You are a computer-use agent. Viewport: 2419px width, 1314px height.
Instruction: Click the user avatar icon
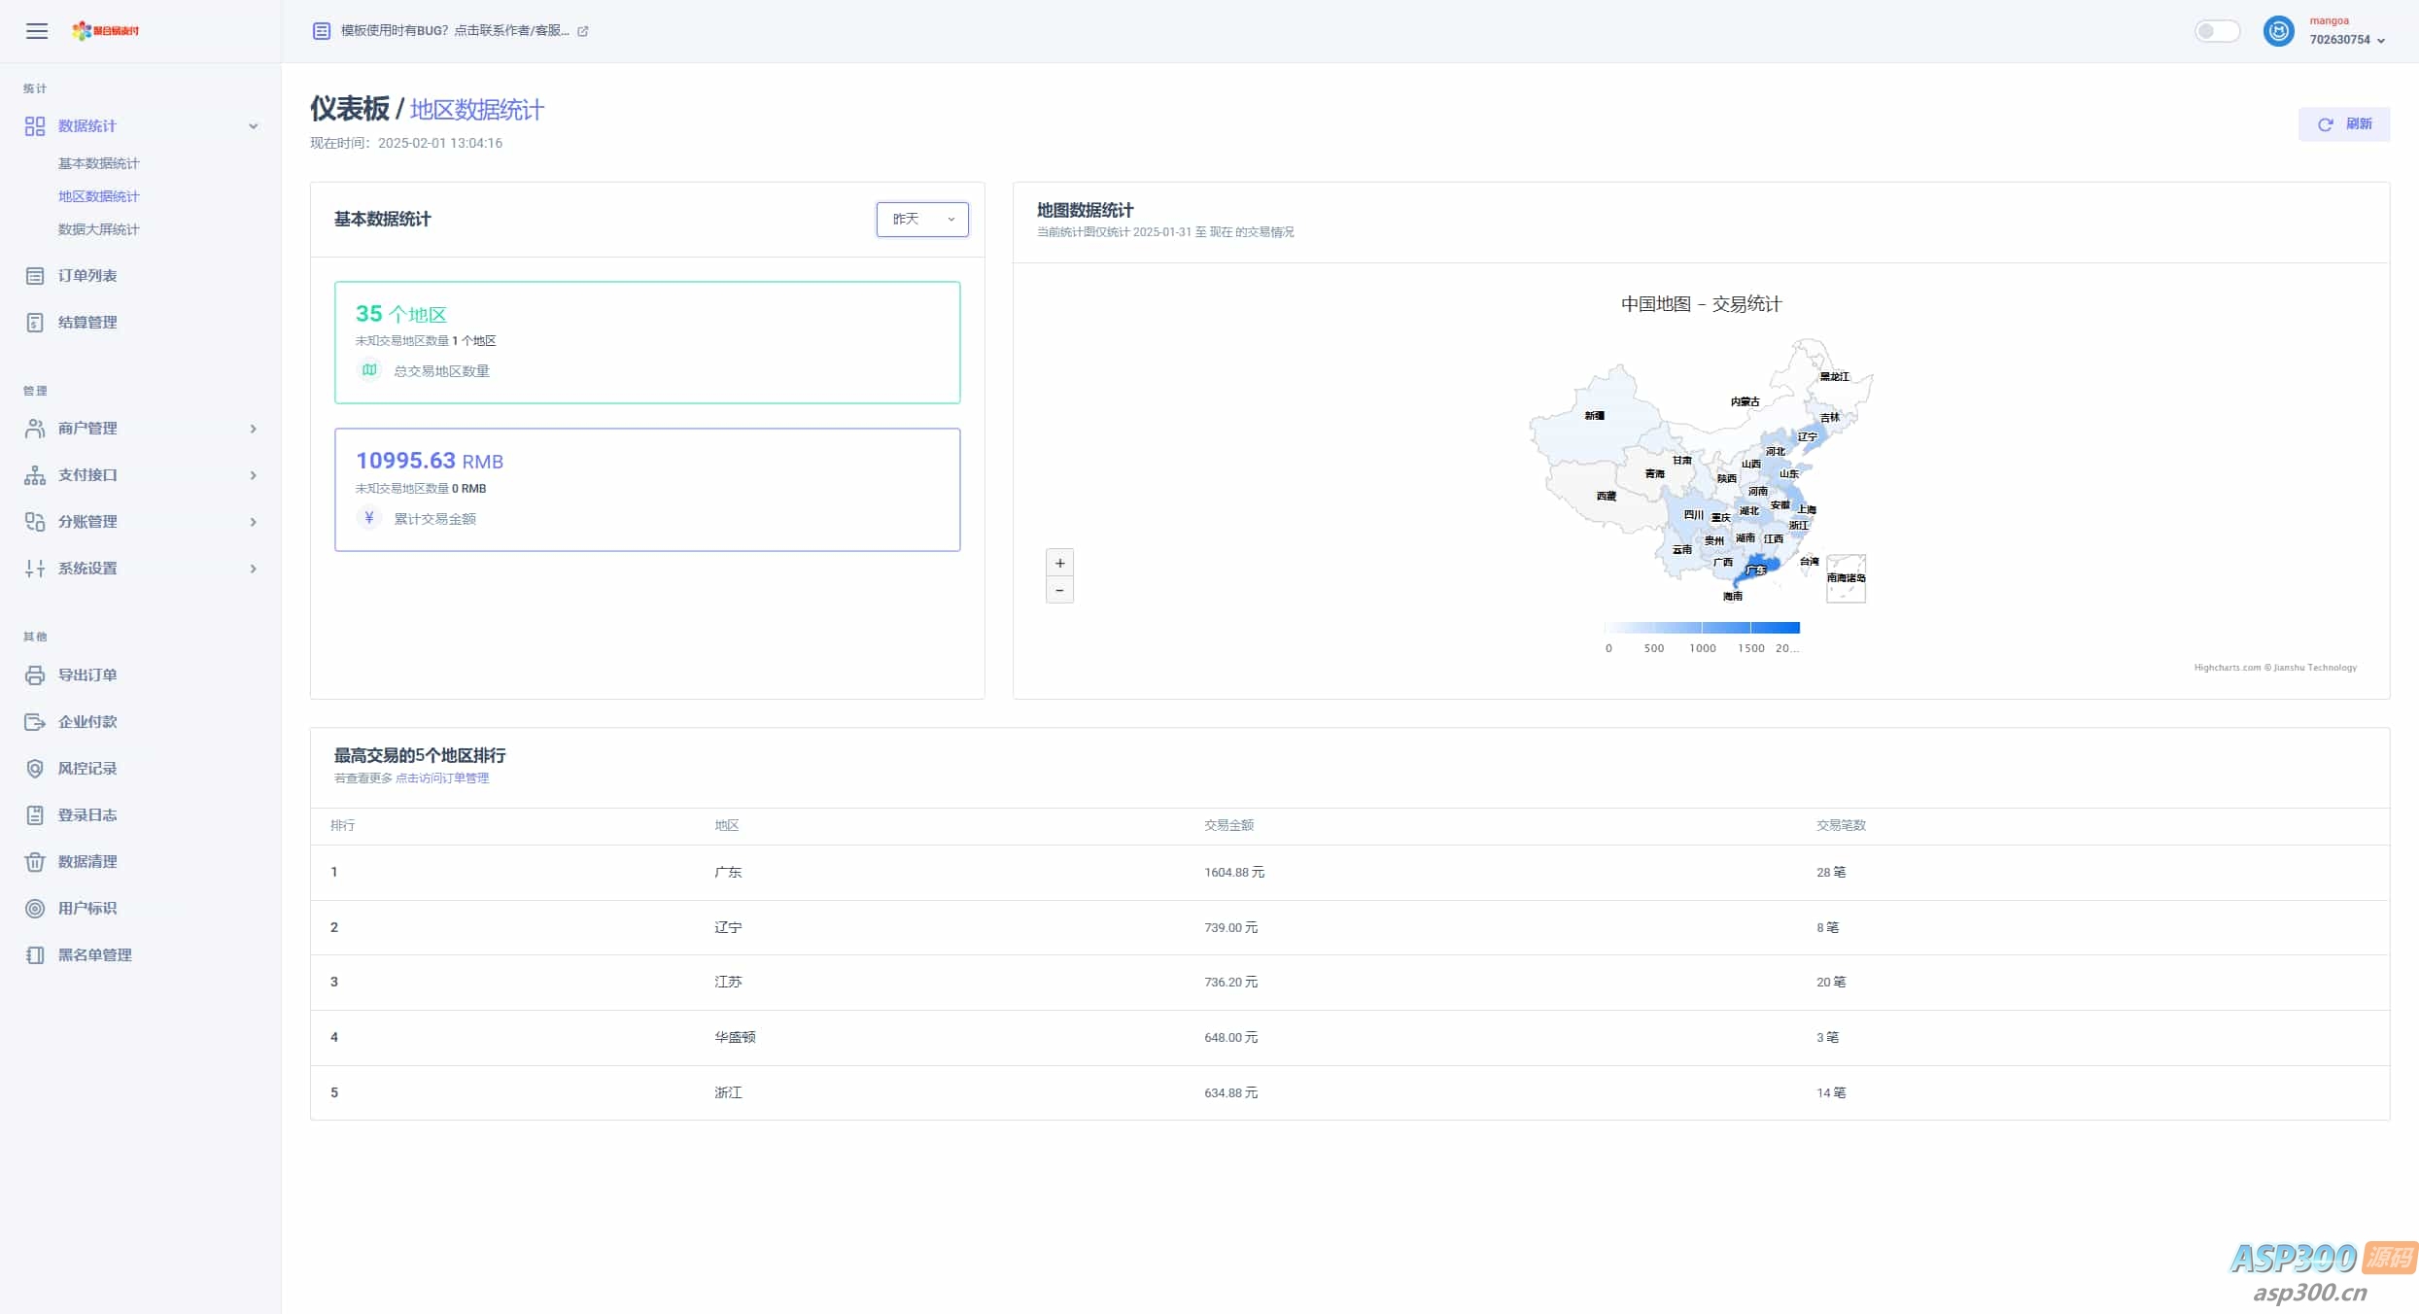2278,31
